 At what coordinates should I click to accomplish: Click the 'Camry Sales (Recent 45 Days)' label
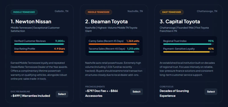[x=106, y=41]
